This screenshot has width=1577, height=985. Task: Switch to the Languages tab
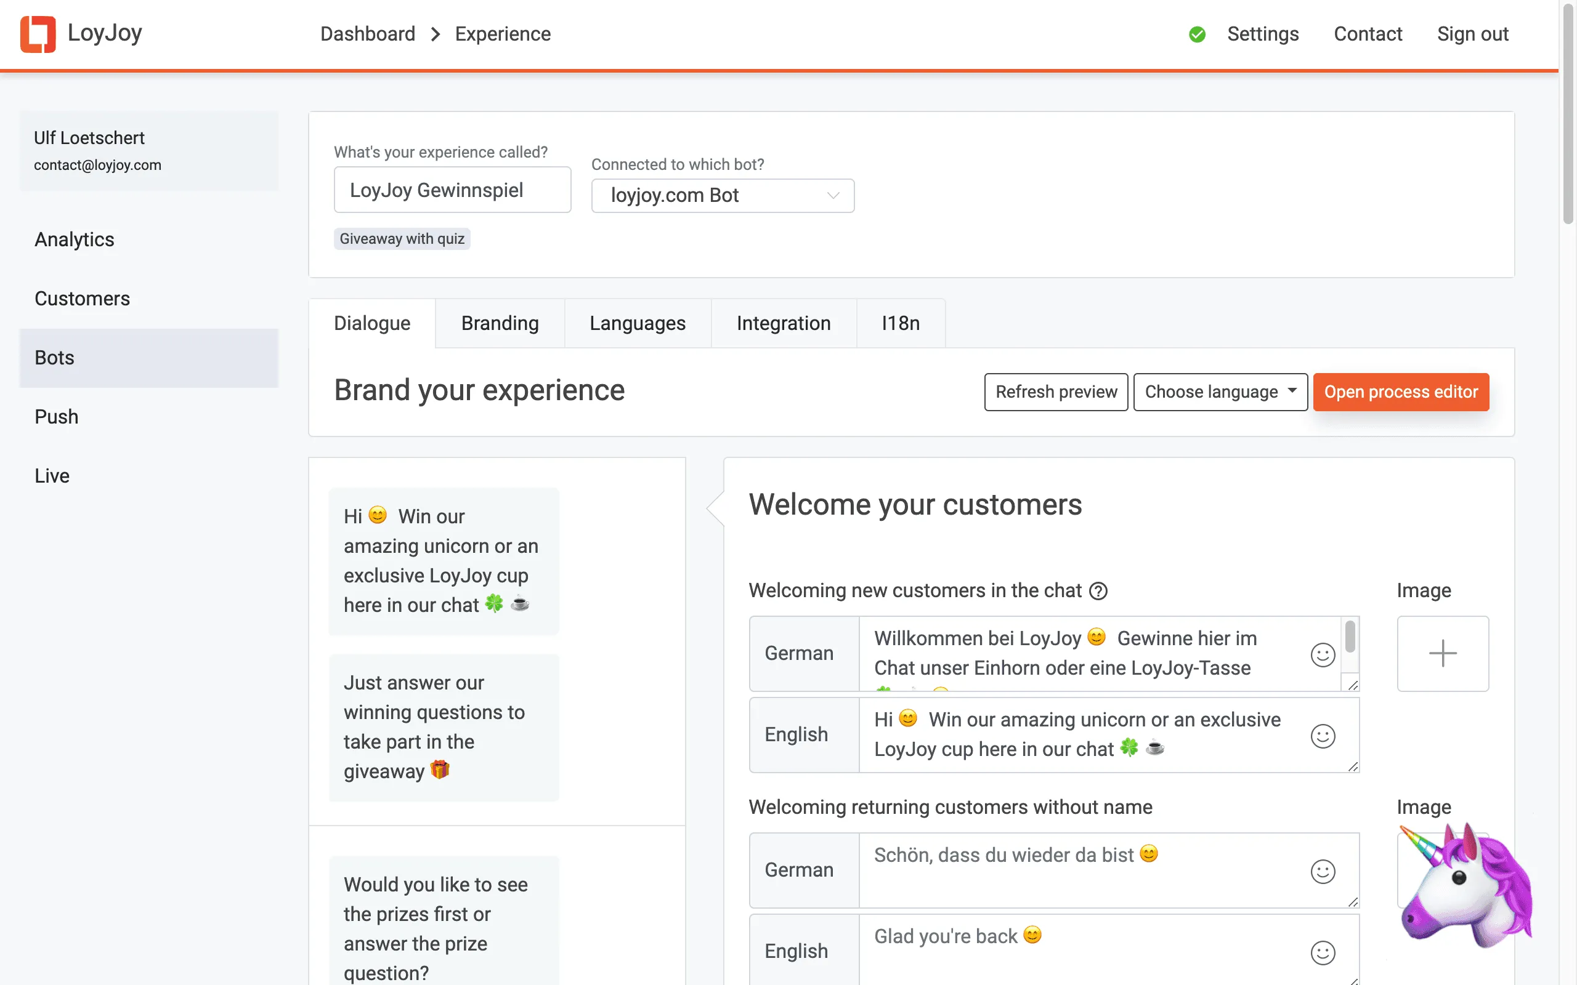[x=637, y=323]
